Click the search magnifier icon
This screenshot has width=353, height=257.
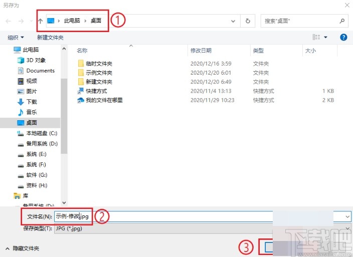click(342, 21)
